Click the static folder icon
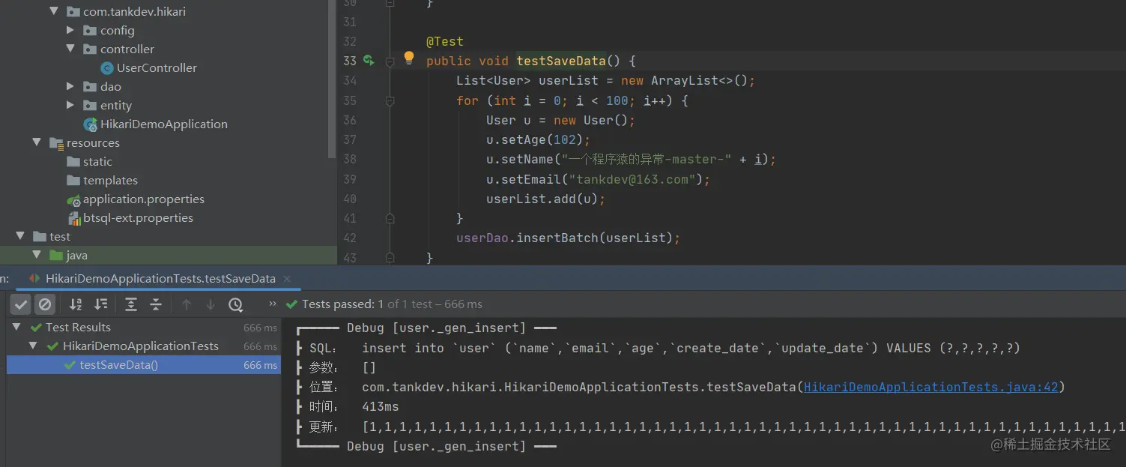Viewport: 1126px width, 467px height. (x=73, y=161)
